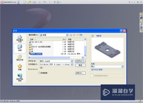Click the Open button
The width and height of the screenshot is (143, 103).
[79, 61]
